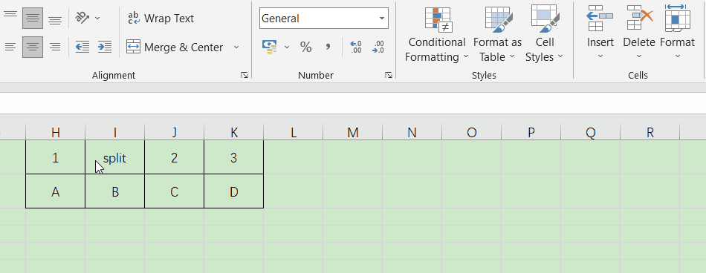Image resolution: width=706 pixels, height=273 pixels.
Task: Apply Percent Style
Action: pyautogui.click(x=305, y=47)
